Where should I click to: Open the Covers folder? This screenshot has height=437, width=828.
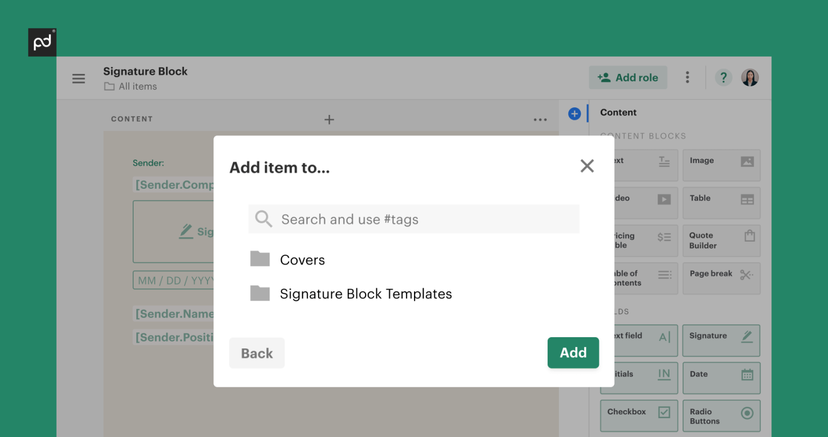click(302, 260)
